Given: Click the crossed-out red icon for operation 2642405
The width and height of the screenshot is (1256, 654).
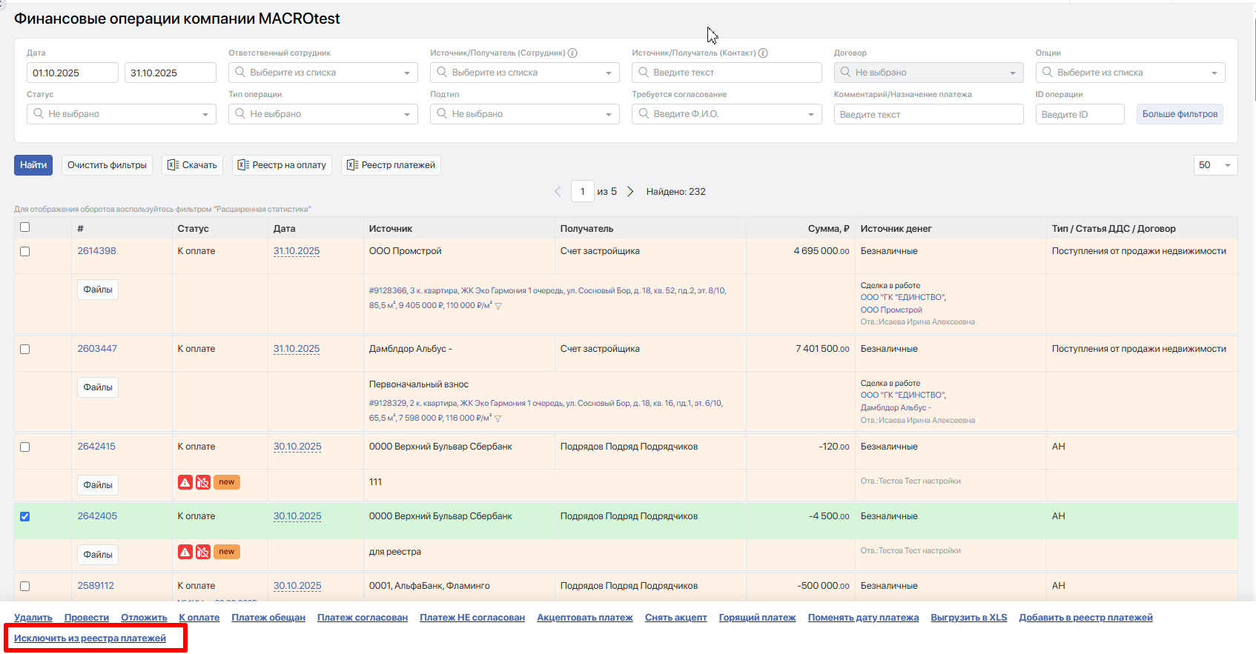Looking at the screenshot, I should (202, 552).
